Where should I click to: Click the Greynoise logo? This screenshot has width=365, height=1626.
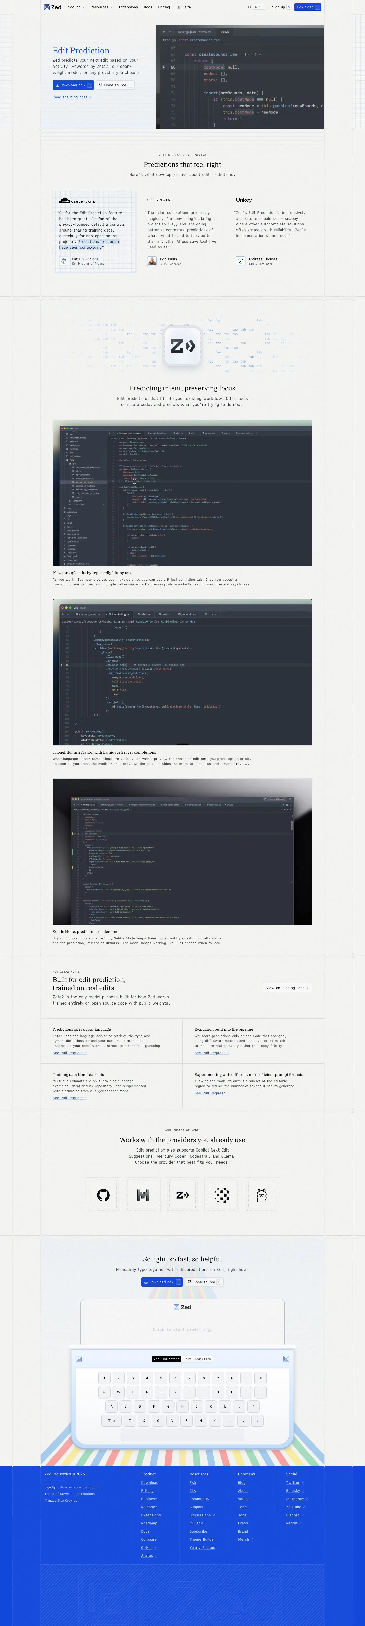pyautogui.click(x=160, y=200)
